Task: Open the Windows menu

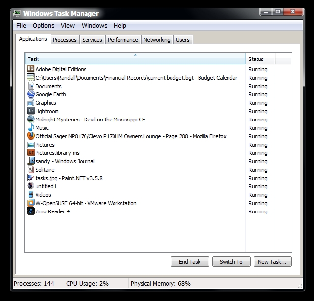Action: click(94, 26)
